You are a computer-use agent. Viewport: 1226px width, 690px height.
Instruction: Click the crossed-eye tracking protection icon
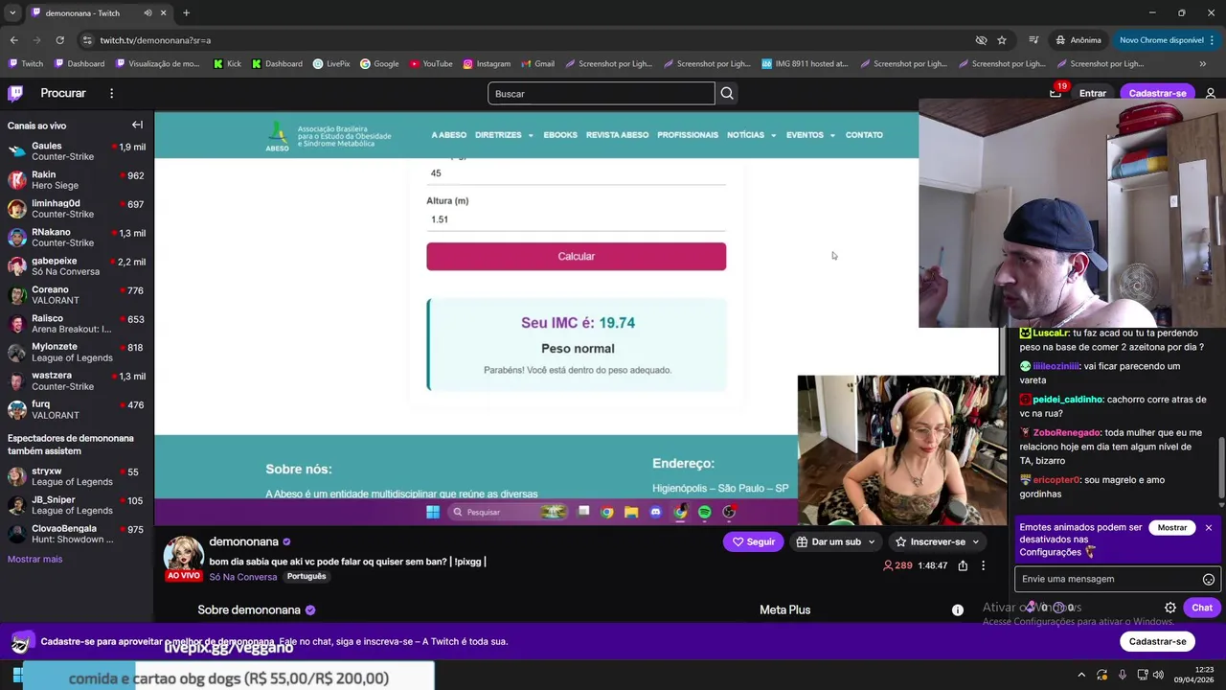pyautogui.click(x=981, y=40)
